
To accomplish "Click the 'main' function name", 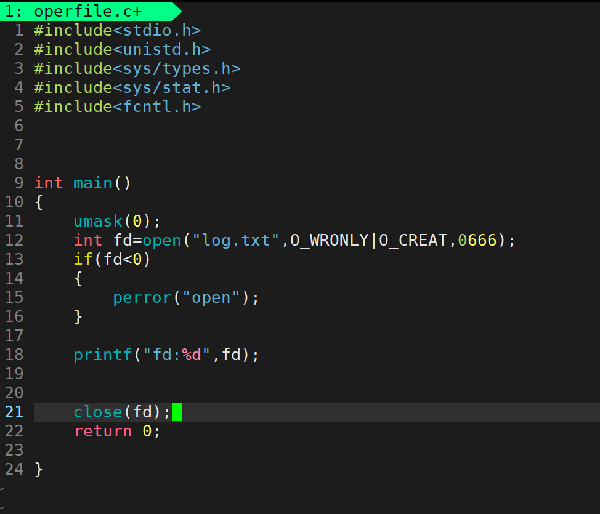I will 92,183.
